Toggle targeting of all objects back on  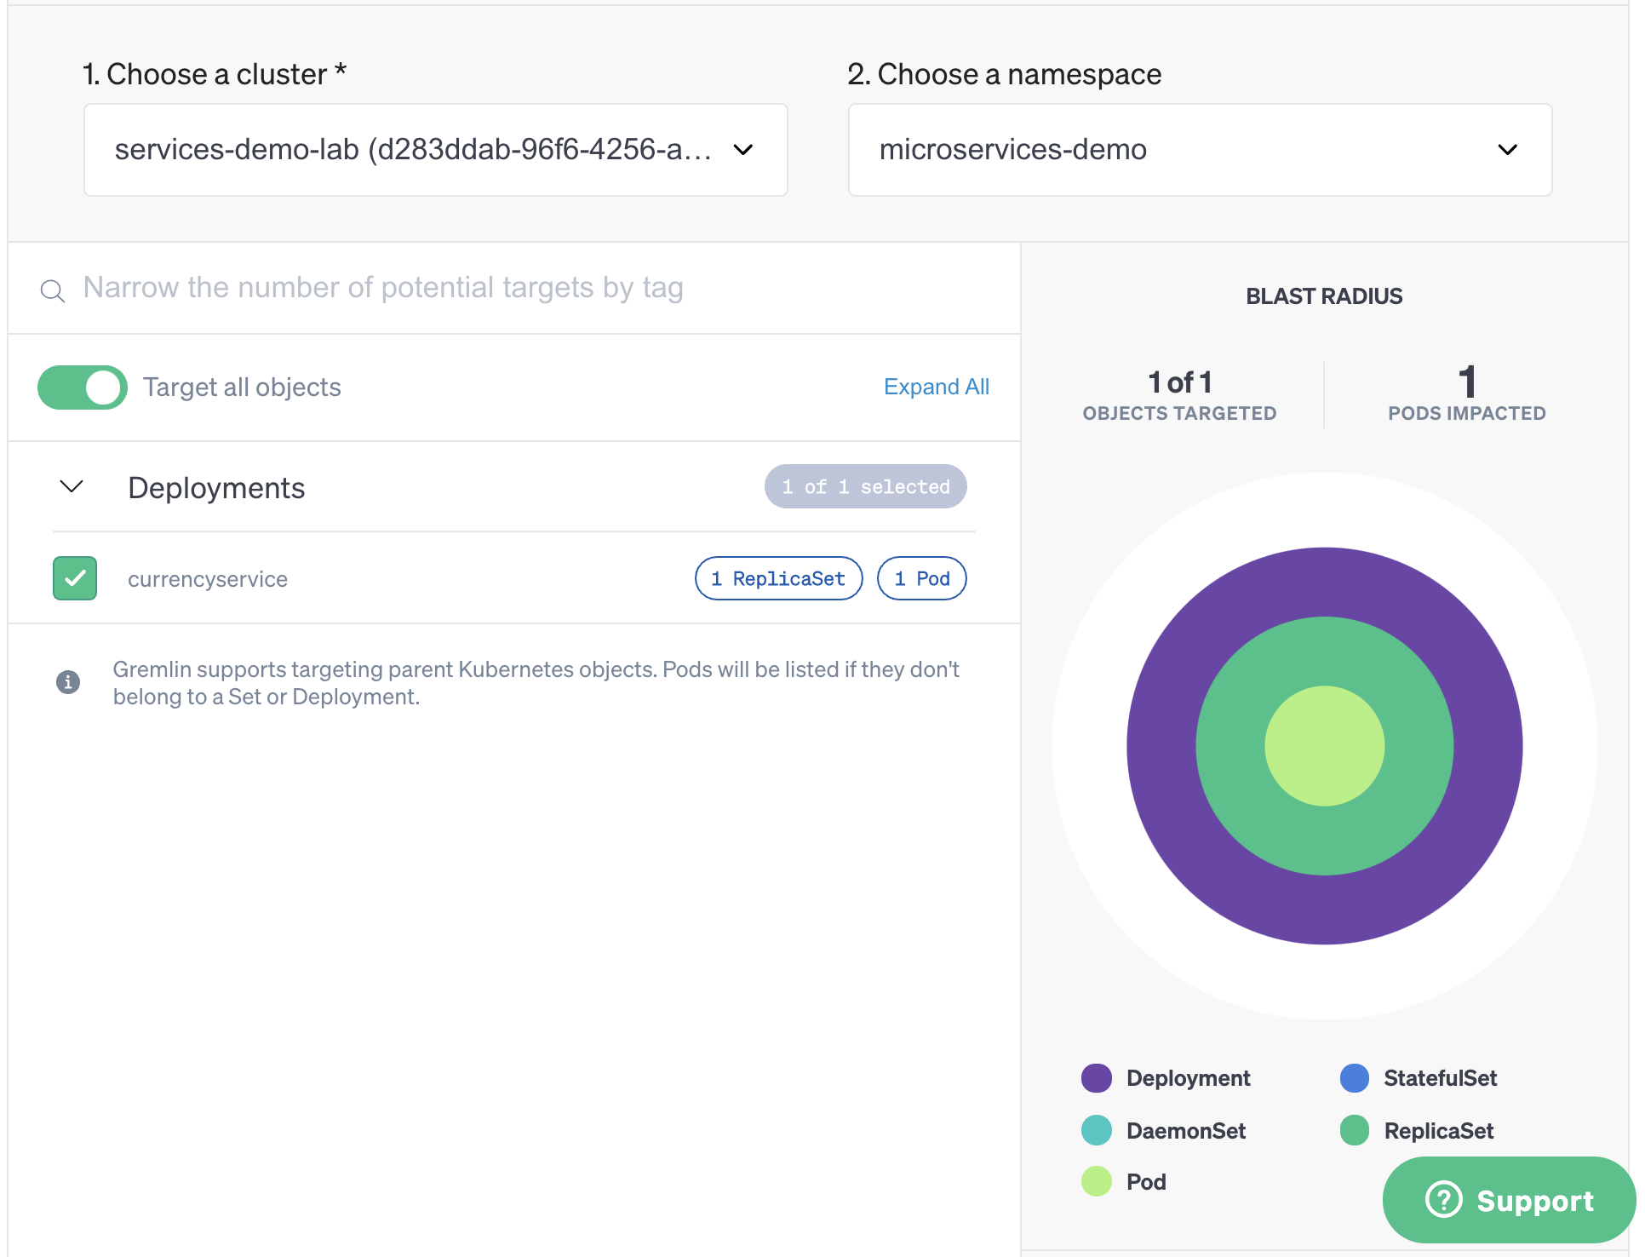pyautogui.click(x=82, y=387)
